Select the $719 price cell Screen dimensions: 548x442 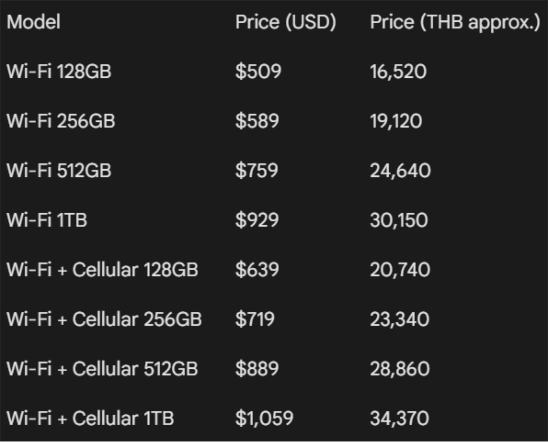tap(255, 319)
